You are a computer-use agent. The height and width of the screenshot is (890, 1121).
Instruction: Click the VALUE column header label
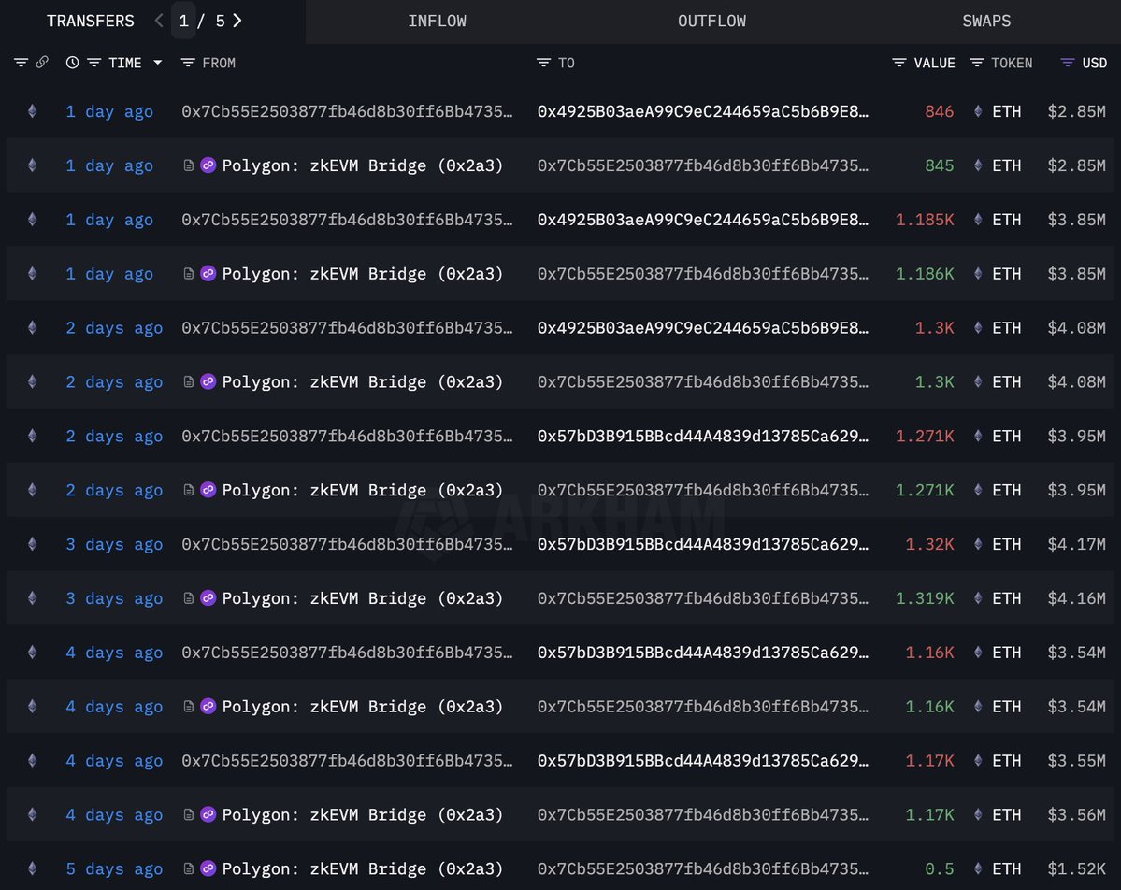point(934,63)
